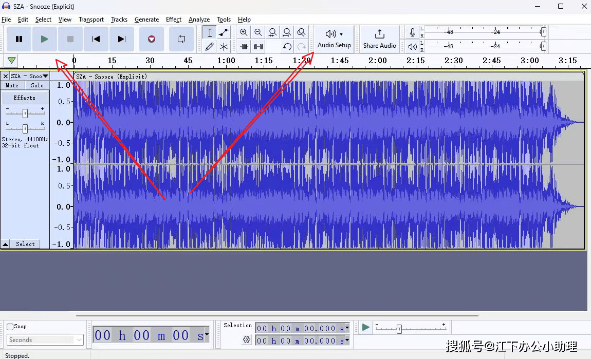591x359 pixels.
Task: Fit selection to width zoom icon
Action: click(x=272, y=32)
